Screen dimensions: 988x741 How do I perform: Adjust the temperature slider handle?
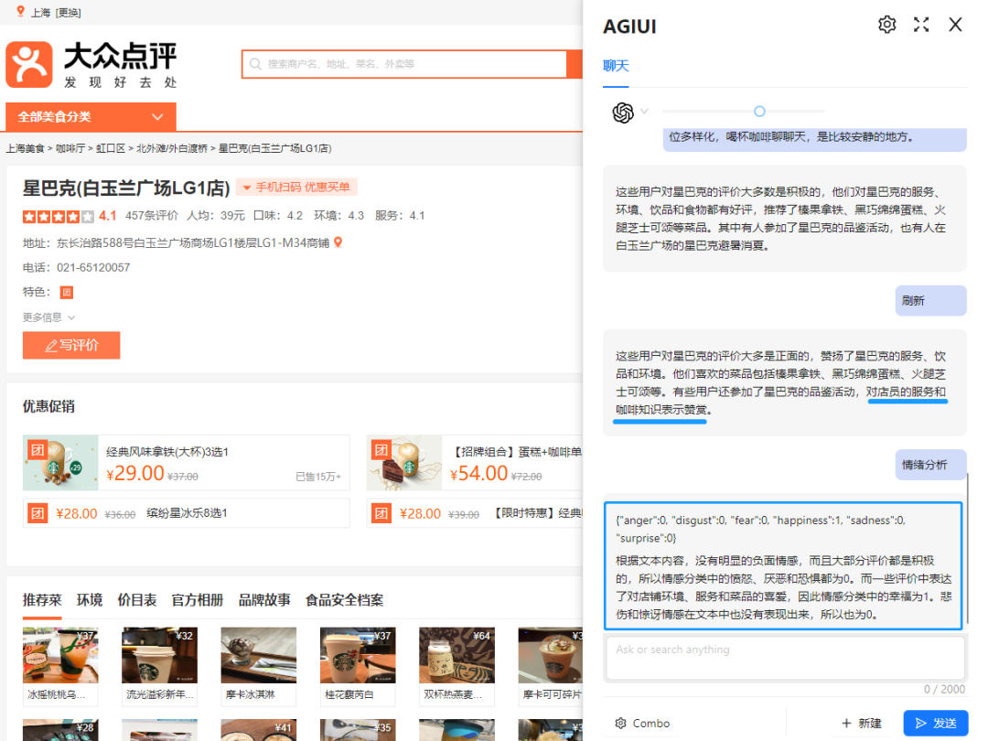click(x=759, y=112)
